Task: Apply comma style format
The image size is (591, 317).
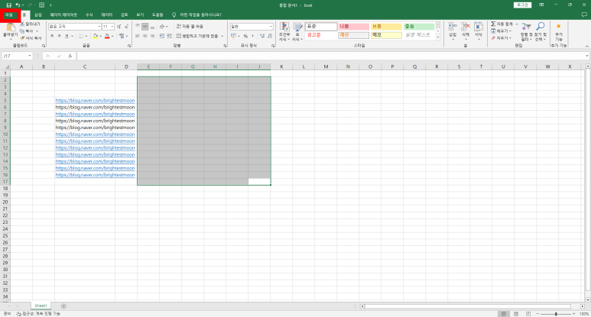Action: [x=252, y=36]
